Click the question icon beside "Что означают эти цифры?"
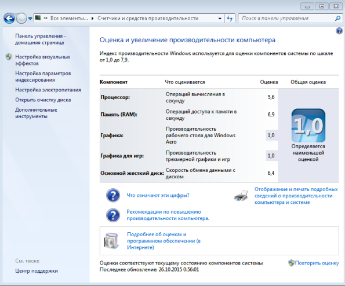 pyautogui.click(x=113, y=195)
